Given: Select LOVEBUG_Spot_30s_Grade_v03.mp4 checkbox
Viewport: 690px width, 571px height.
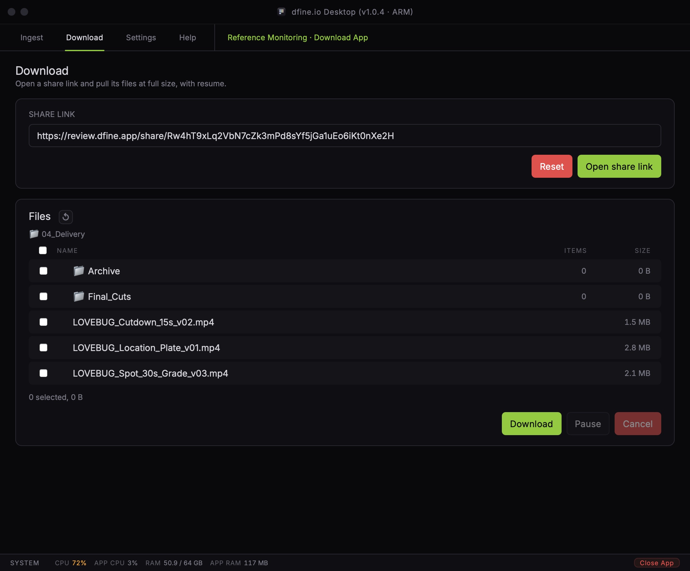Looking at the screenshot, I should pyautogui.click(x=43, y=373).
